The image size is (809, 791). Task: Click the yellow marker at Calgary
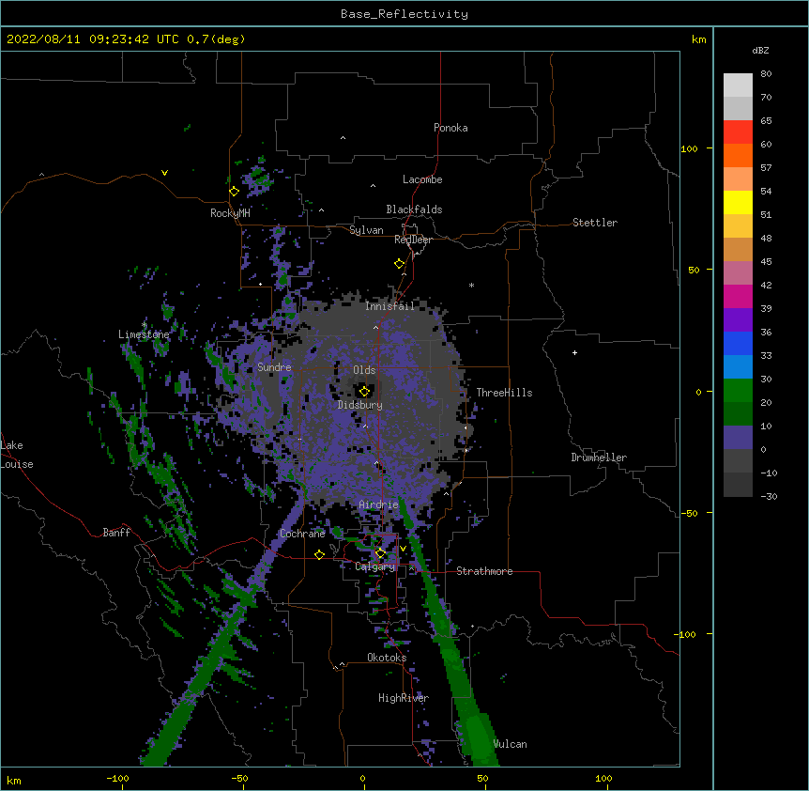pyautogui.click(x=380, y=553)
